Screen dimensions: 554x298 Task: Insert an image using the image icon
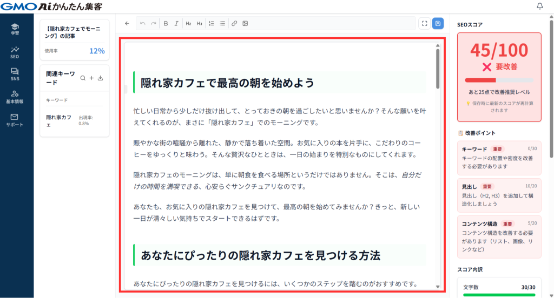coord(245,23)
